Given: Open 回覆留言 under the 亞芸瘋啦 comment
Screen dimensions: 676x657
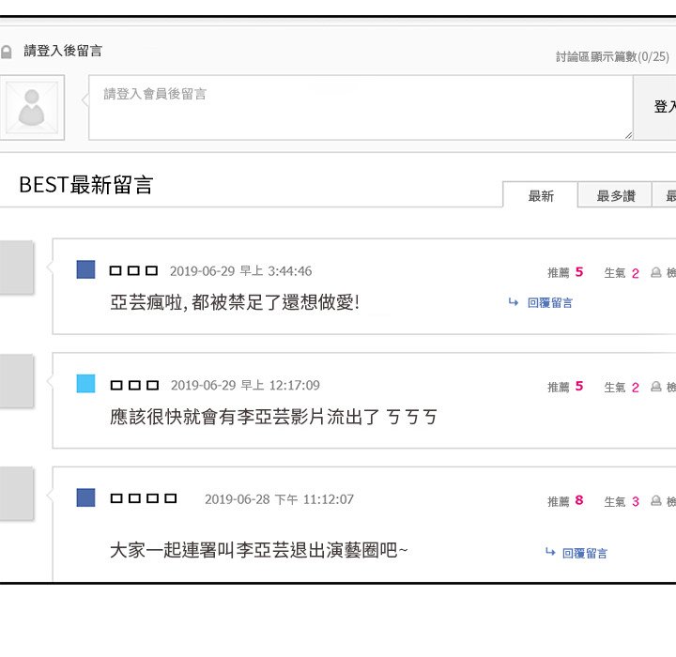Looking at the screenshot, I should (x=550, y=302).
